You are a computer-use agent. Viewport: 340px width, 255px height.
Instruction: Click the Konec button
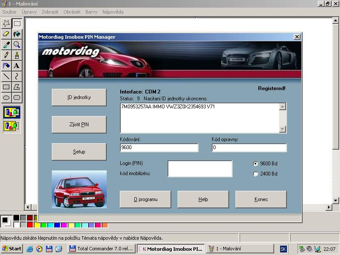(x=261, y=199)
